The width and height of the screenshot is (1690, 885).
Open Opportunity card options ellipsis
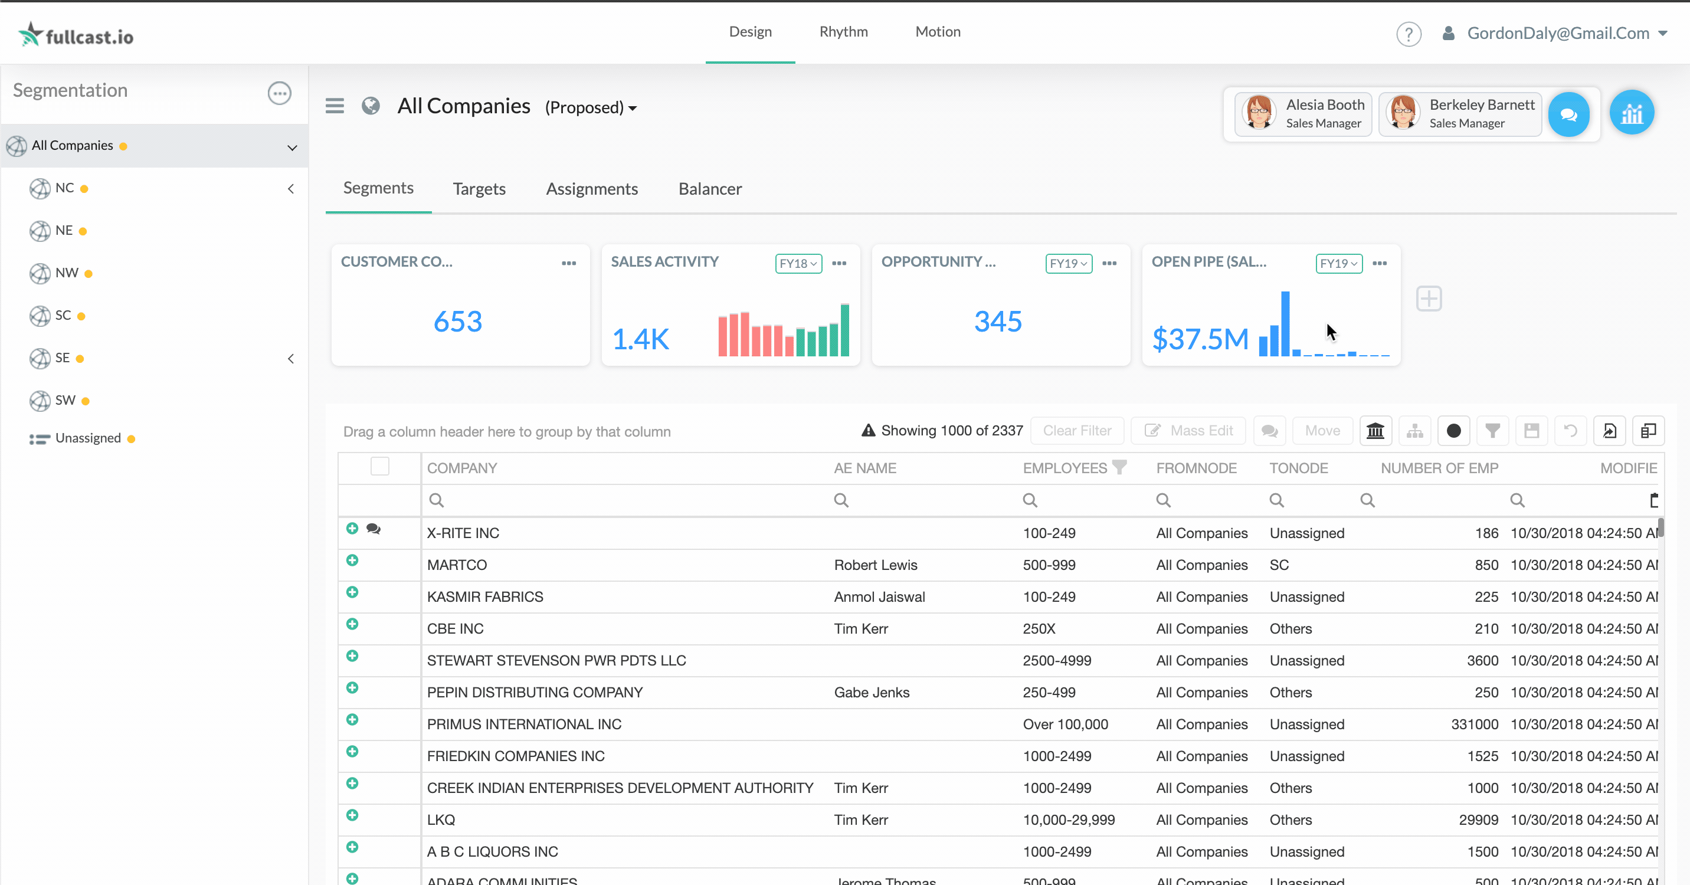pos(1109,263)
